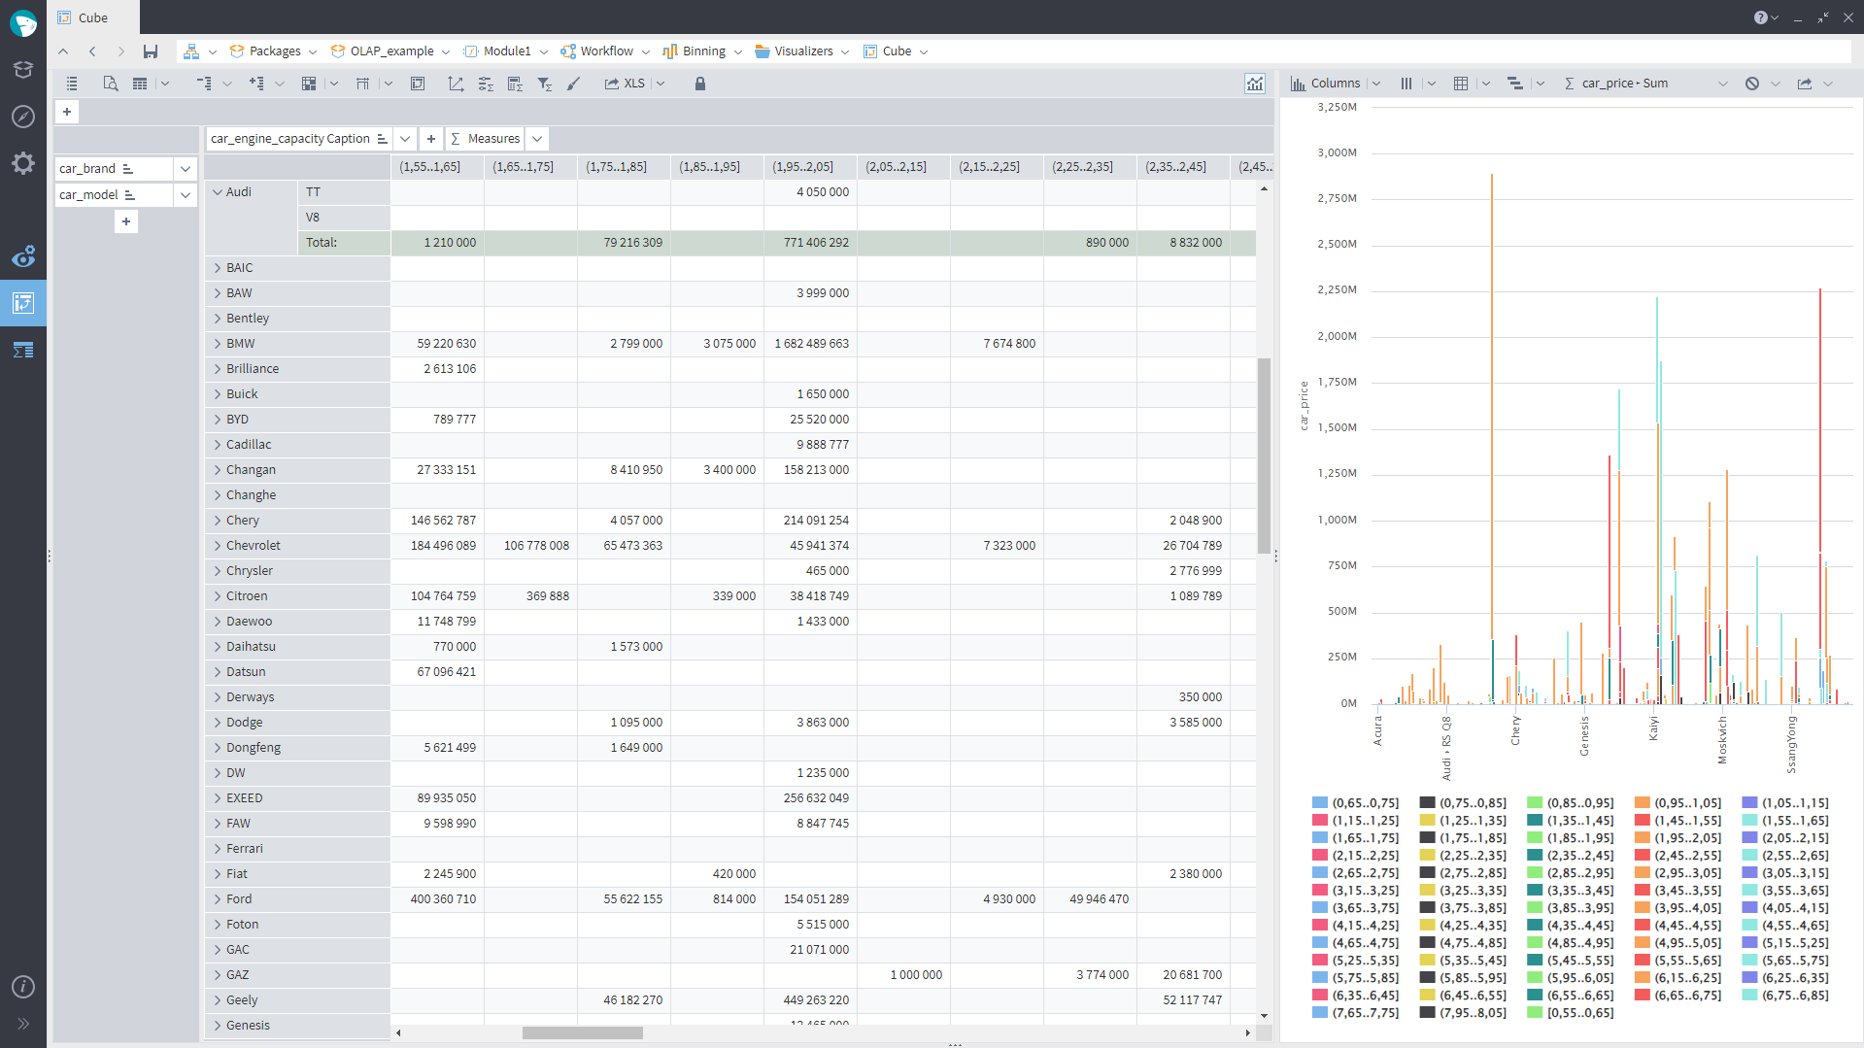Click the transpose axes icon

click(456, 84)
